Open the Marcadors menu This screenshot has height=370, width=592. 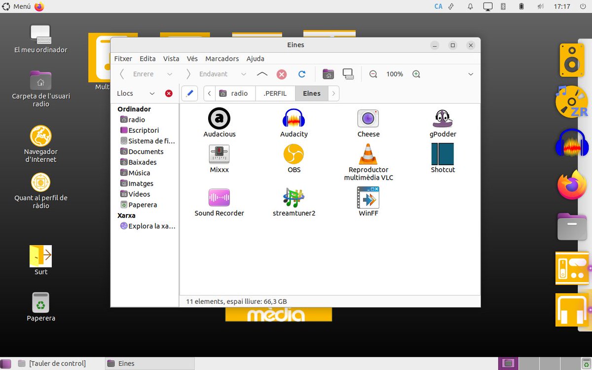click(222, 58)
